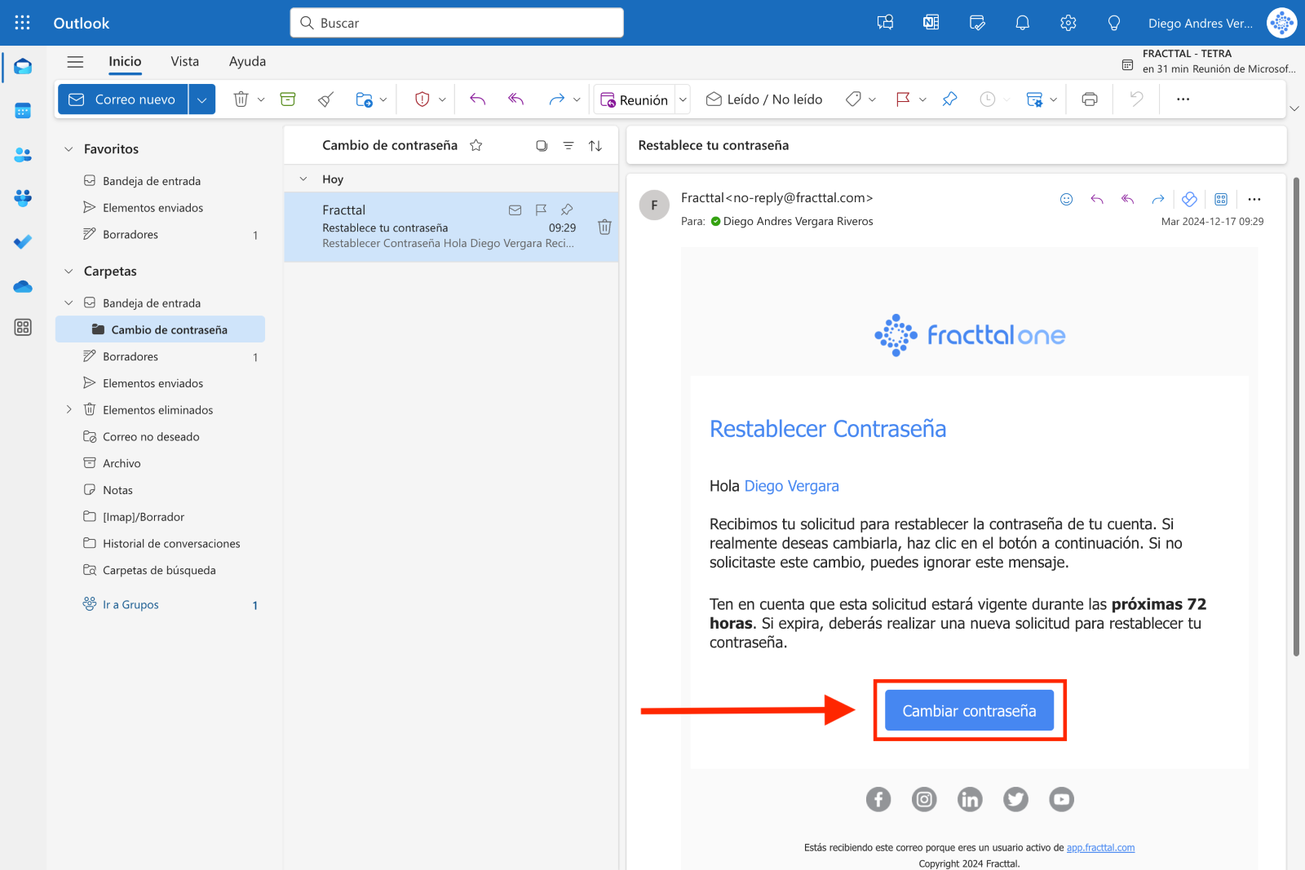Archive the selected message
Screen dimensions: 1305x870
coord(288,99)
